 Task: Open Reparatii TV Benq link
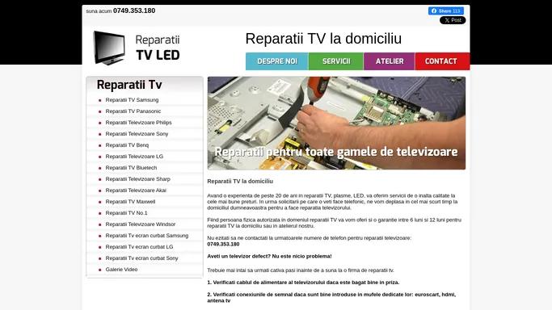click(x=127, y=145)
